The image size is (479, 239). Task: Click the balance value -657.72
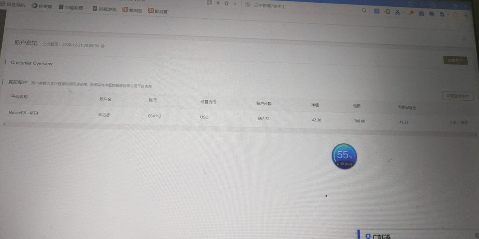coord(263,119)
